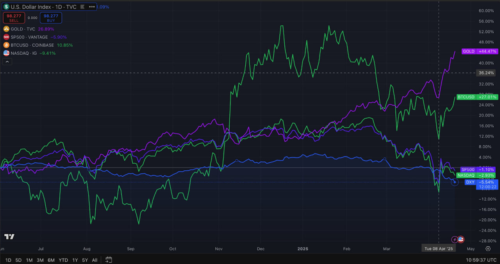Screen dimensions: 500x264
Task: Select the YTD time range
Action: click(63, 260)
